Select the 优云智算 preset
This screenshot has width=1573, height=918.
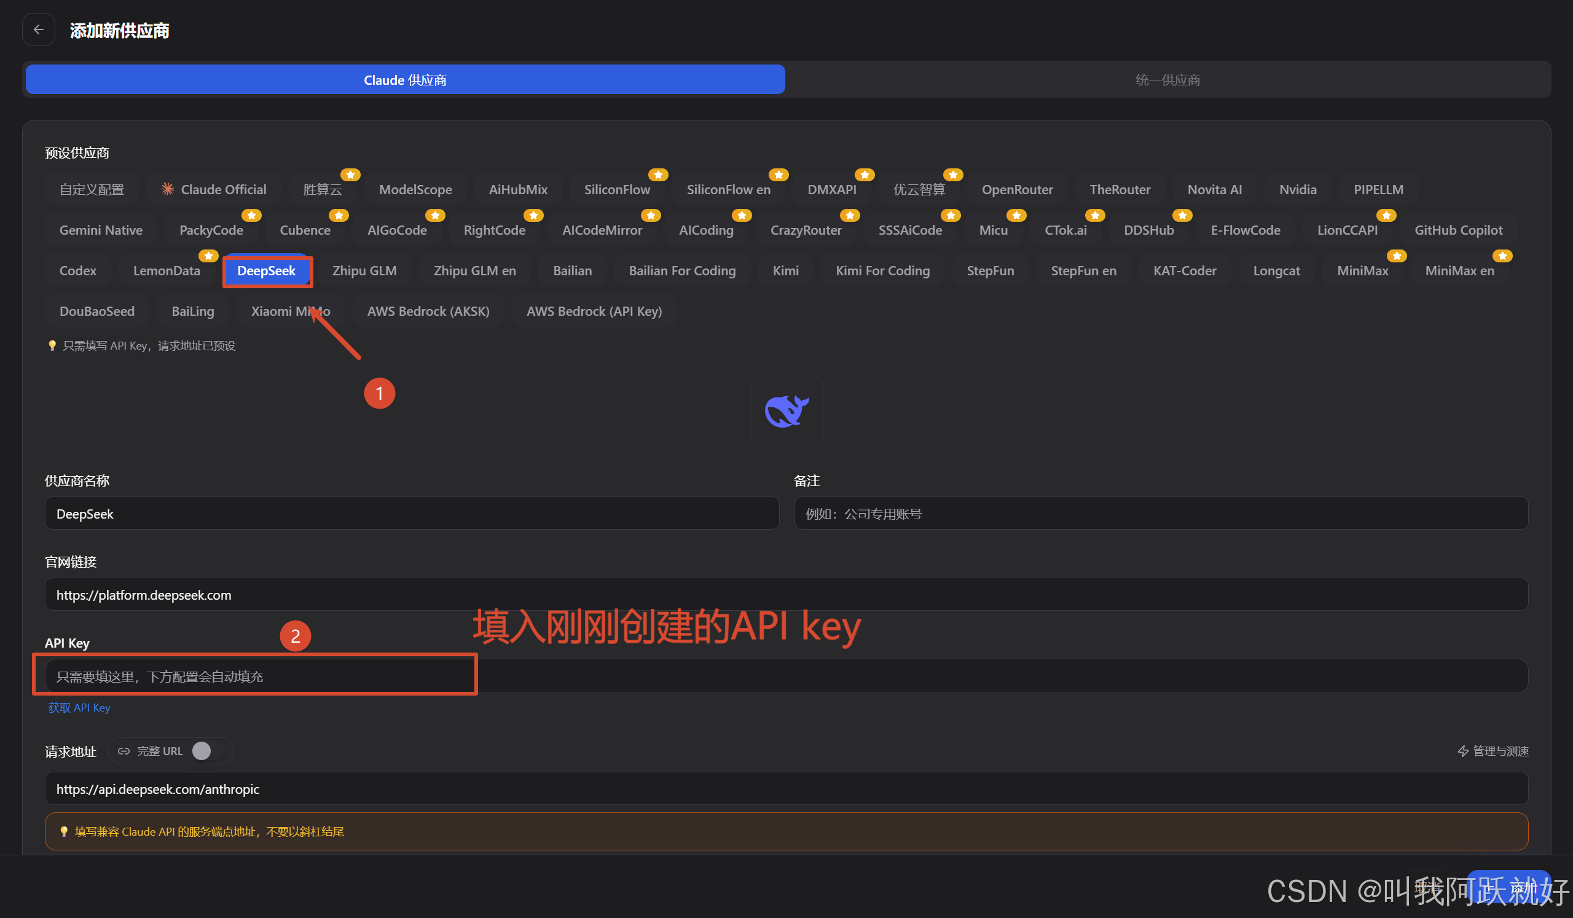(919, 189)
